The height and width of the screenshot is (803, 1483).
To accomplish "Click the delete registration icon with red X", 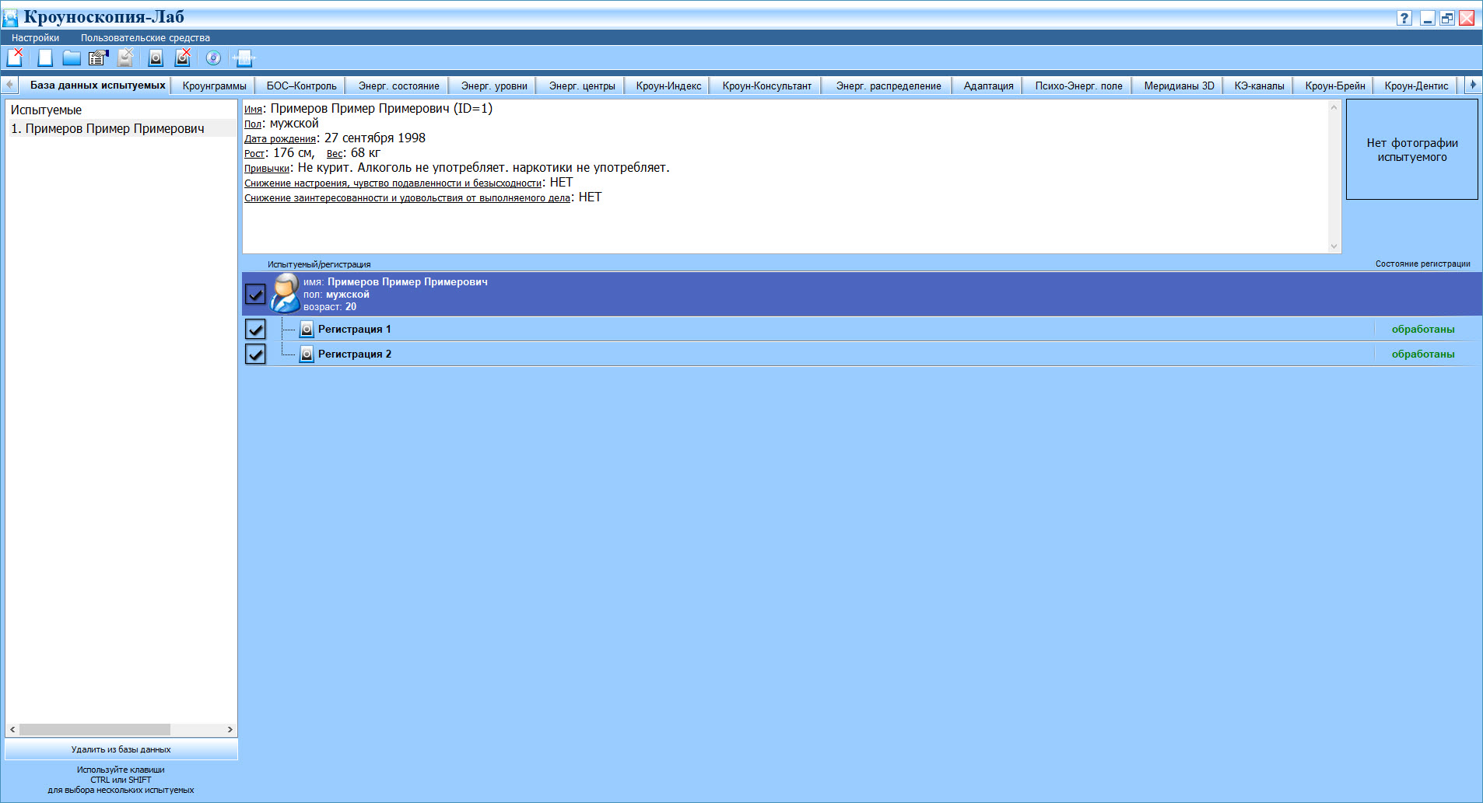I will pos(183,58).
